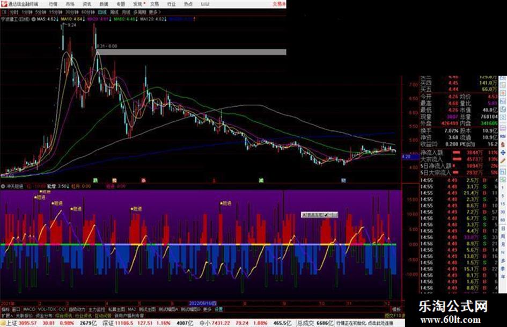
Task: Switch to 1分钟 period
Action: pos(27,12)
